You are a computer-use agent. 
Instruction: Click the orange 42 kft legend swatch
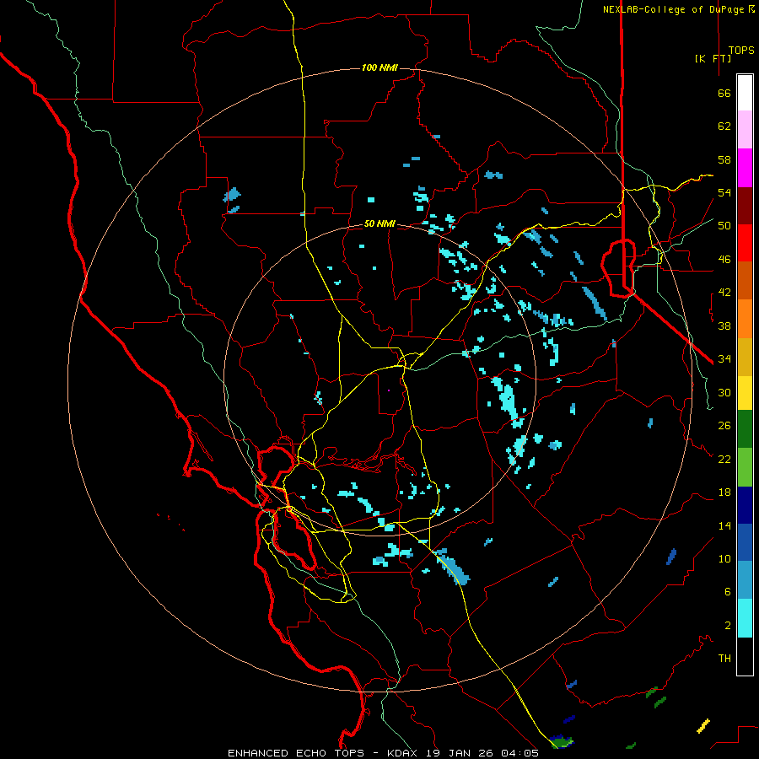[x=745, y=319]
